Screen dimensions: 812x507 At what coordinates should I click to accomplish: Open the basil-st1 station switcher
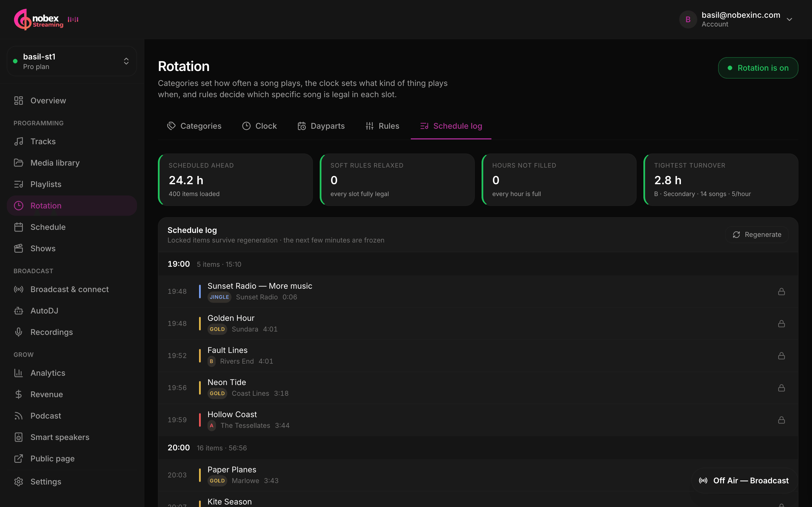pyautogui.click(x=72, y=61)
